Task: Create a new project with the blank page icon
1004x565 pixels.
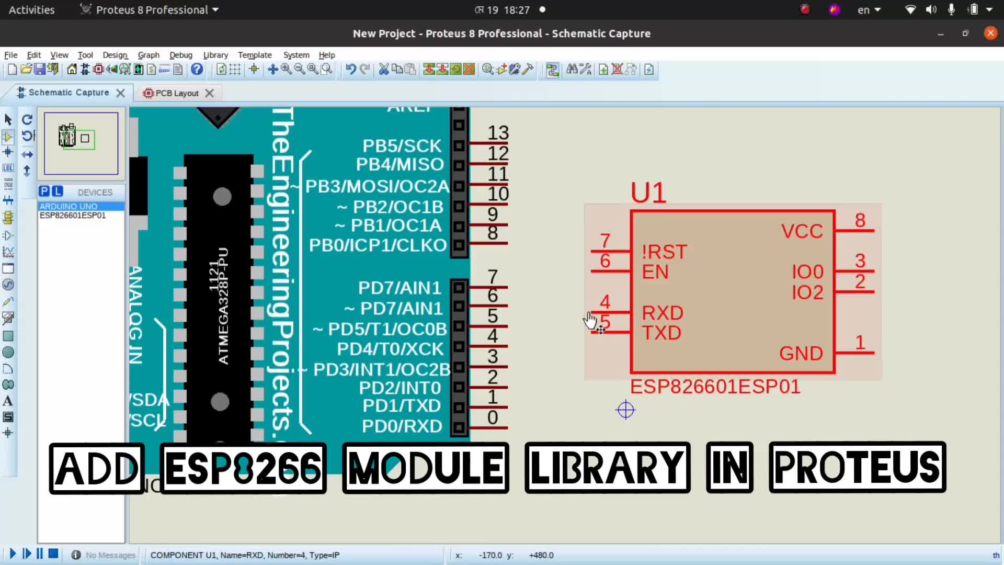Action: (x=12, y=69)
